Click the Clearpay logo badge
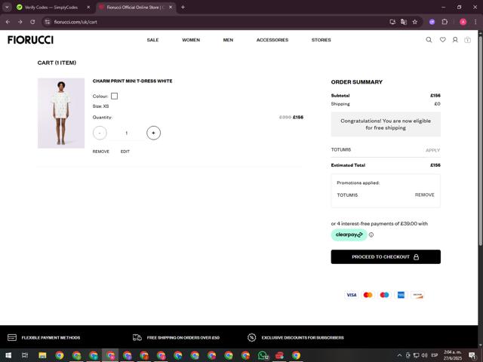Image resolution: width=483 pixels, height=362 pixels. (349, 235)
